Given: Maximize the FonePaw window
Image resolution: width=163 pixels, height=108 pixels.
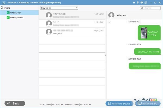Looking at the screenshot, I should click(155, 3).
